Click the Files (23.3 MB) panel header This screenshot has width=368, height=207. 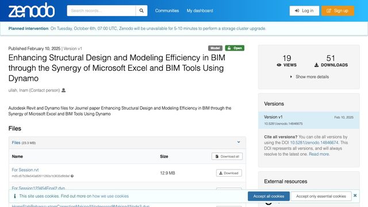click(127, 143)
